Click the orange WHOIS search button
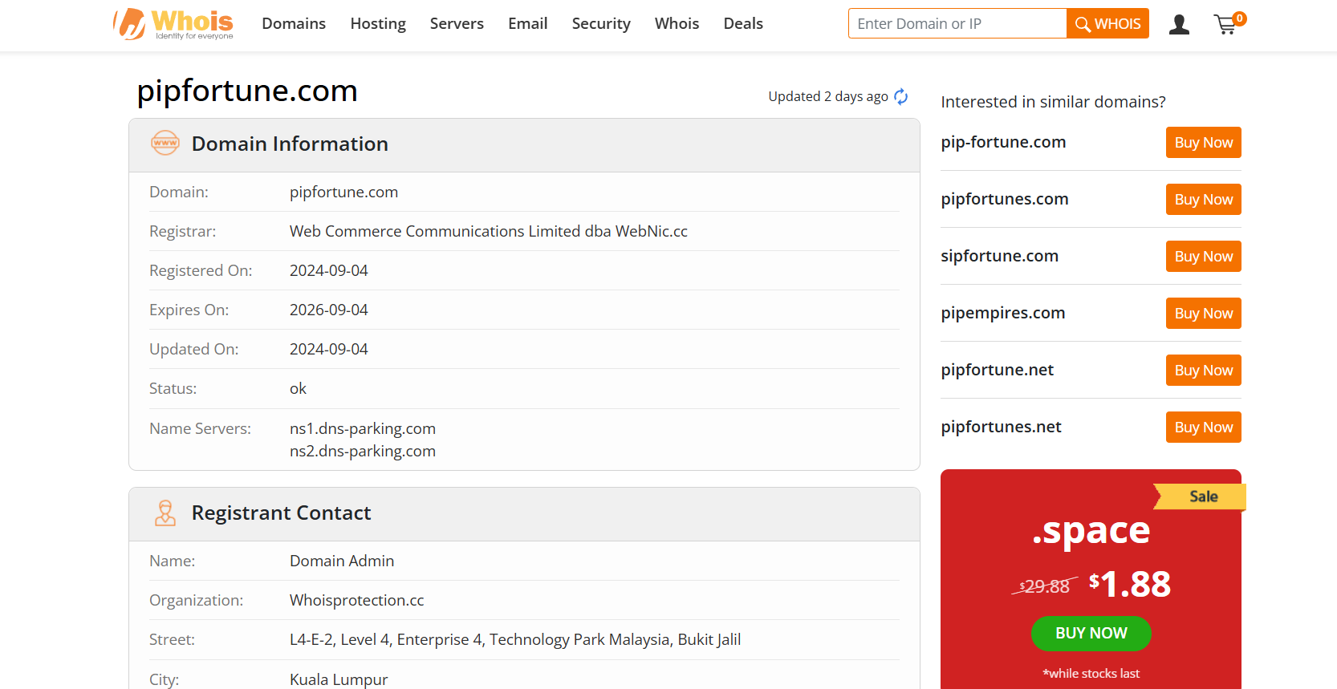This screenshot has width=1337, height=689. pyautogui.click(x=1107, y=23)
